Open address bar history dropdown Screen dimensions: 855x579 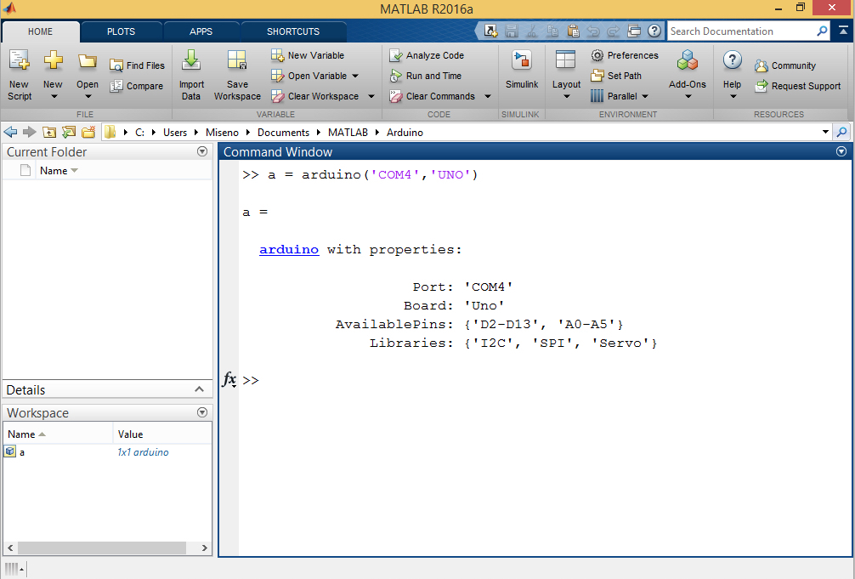pyautogui.click(x=825, y=132)
